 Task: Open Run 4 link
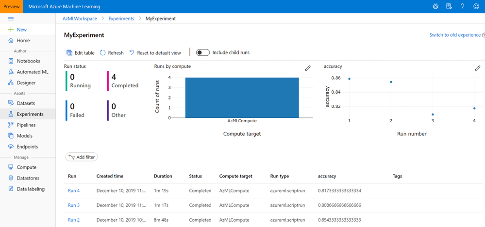click(74, 191)
